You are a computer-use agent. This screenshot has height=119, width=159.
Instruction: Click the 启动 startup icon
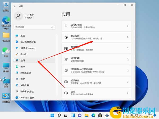click(x=66, y=93)
